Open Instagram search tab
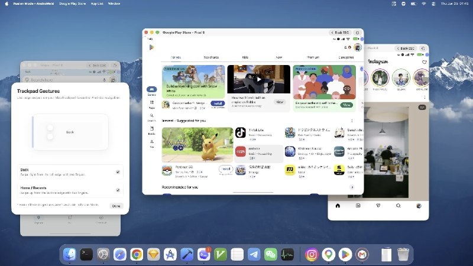473x266 pixels. pos(398,206)
